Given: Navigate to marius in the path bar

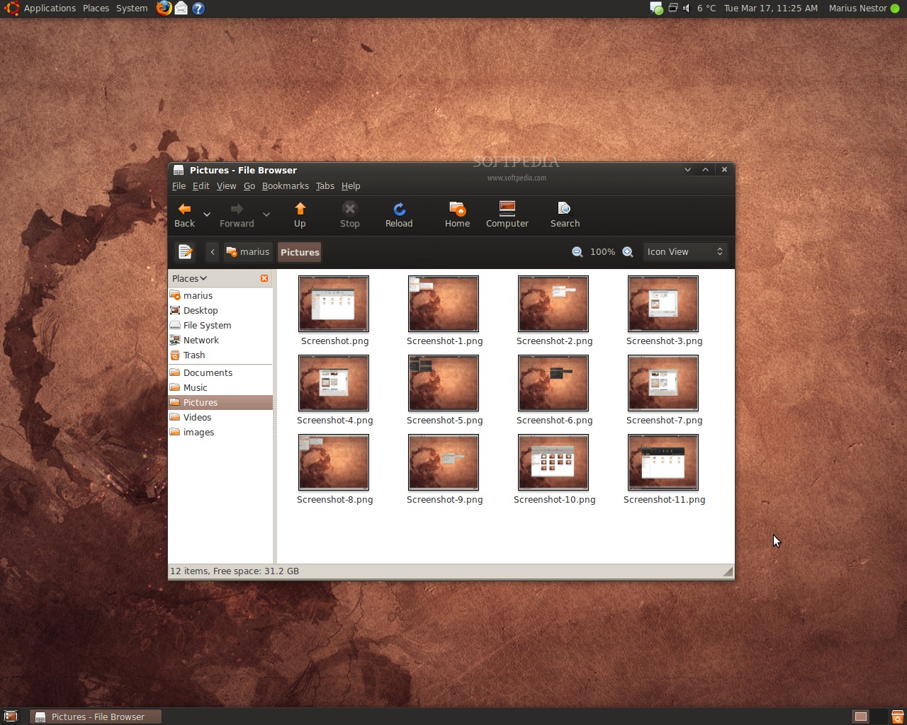Looking at the screenshot, I should click(248, 252).
